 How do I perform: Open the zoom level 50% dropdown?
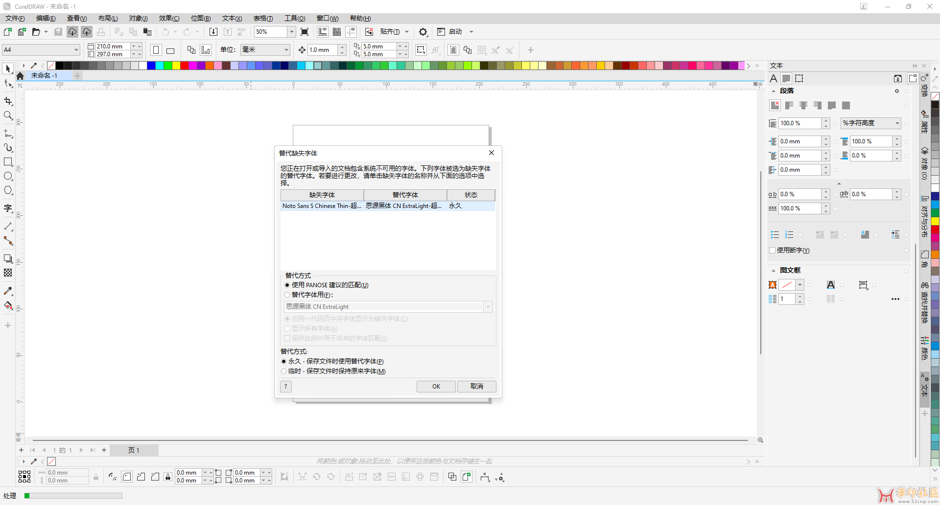(x=291, y=32)
